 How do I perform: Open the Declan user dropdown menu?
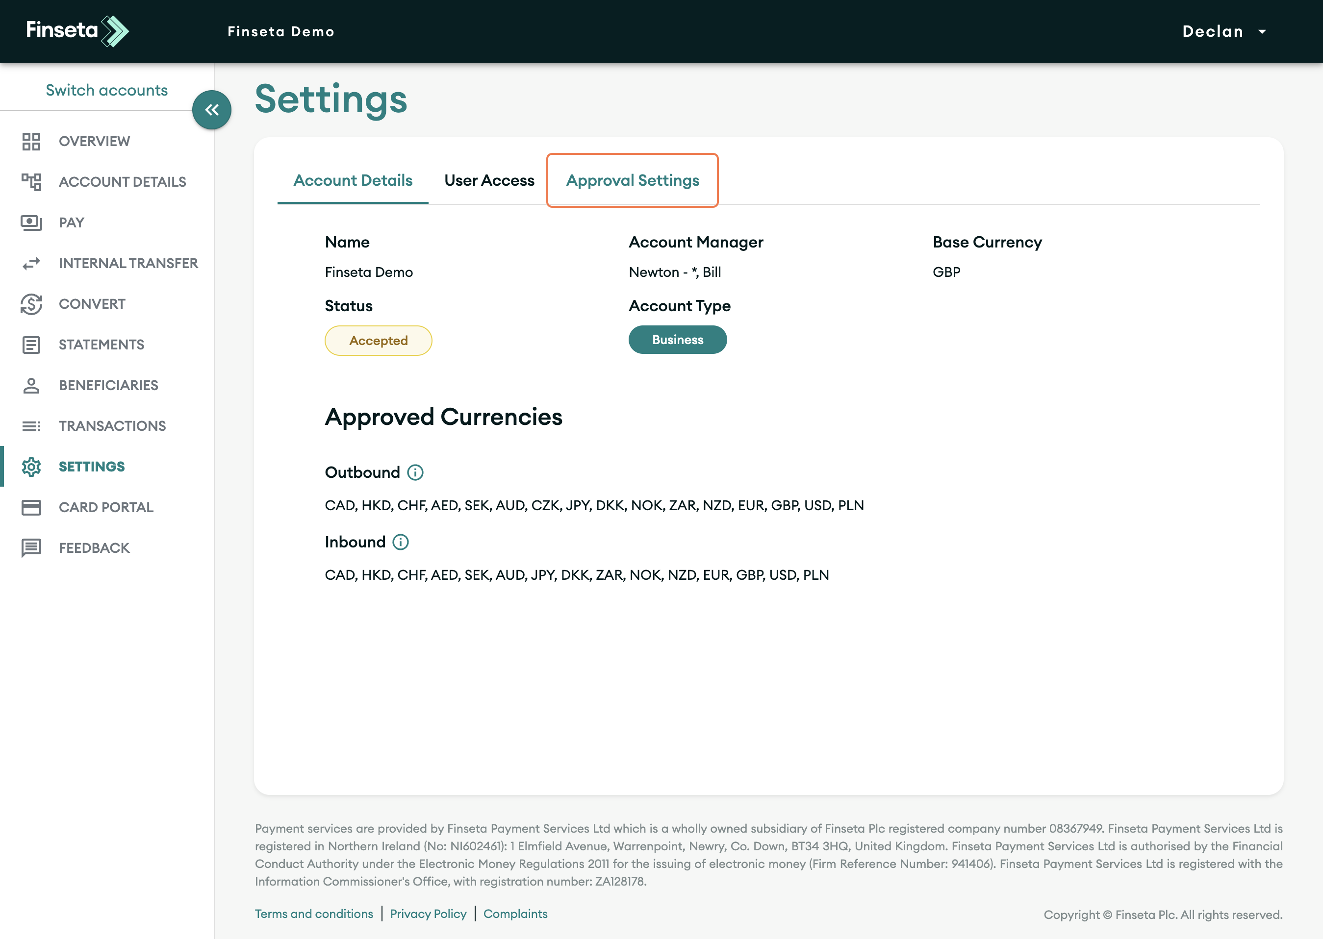(1223, 31)
